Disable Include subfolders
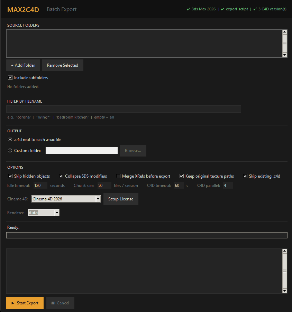Image resolution: width=292 pixels, height=312 pixels. pyautogui.click(x=10, y=77)
